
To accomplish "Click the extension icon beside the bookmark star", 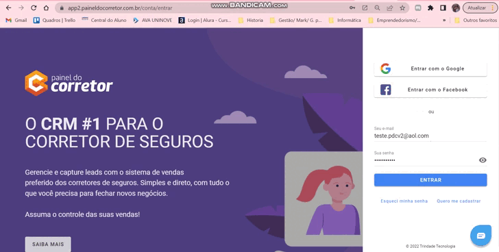I will [x=418, y=8].
